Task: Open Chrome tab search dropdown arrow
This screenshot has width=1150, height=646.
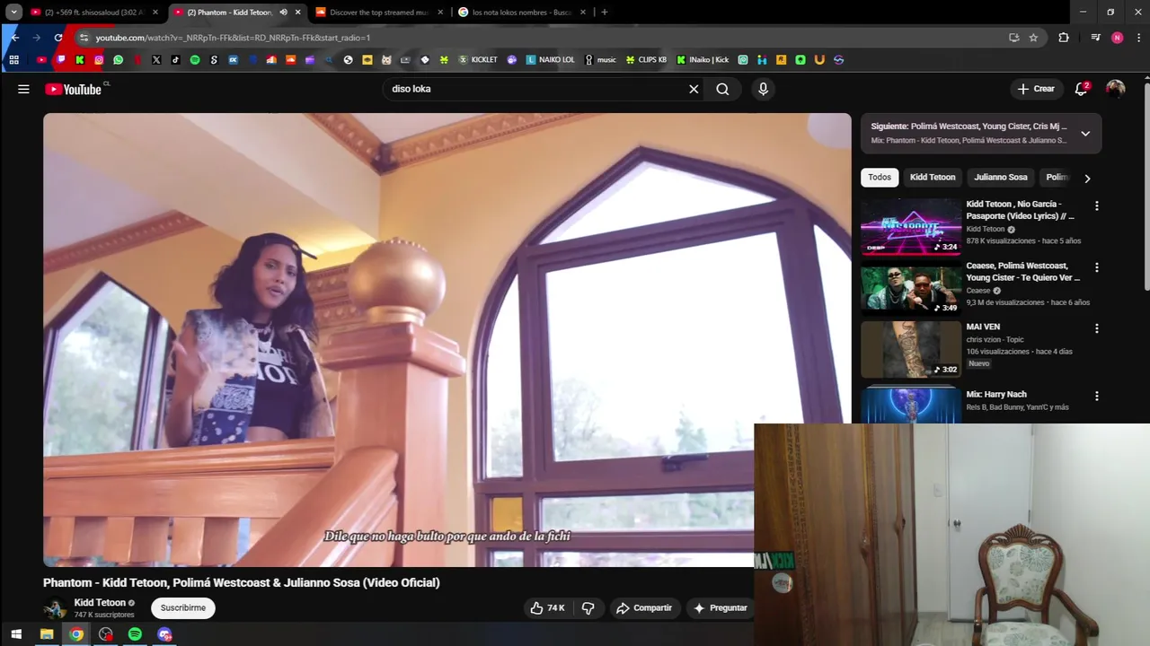Action: (14, 12)
